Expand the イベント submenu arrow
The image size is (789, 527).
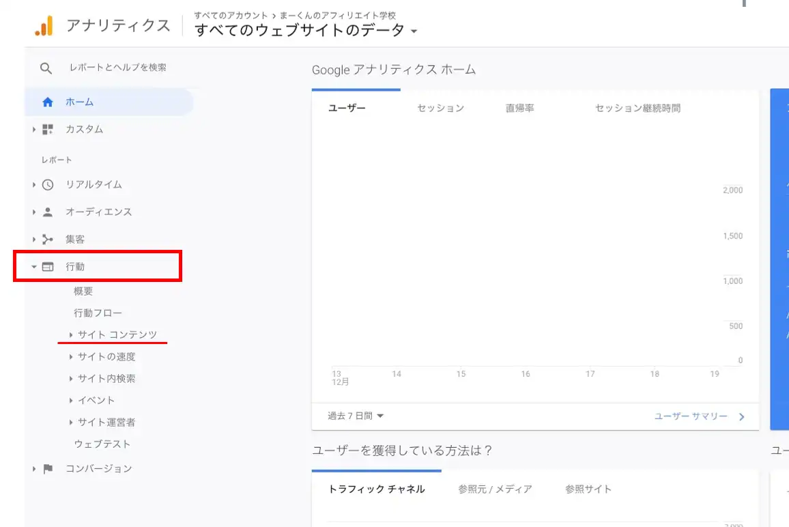[x=71, y=401]
